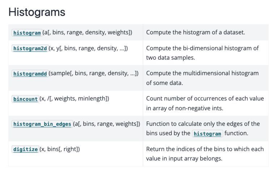Click histogram's argument list with density, weights
277x171 pixels.
87,33
